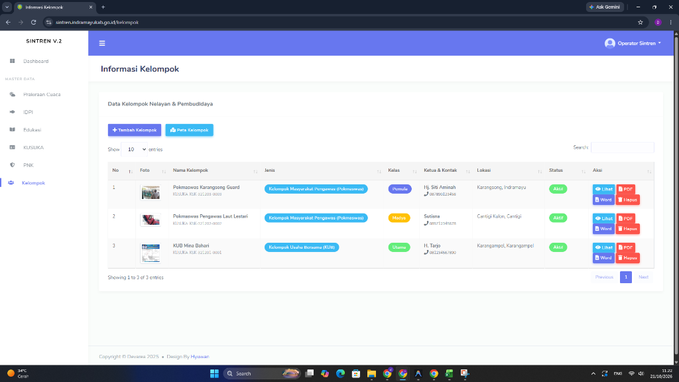This screenshot has width=679, height=382.
Task: Open the Dashboard sidebar item
Action: point(36,61)
